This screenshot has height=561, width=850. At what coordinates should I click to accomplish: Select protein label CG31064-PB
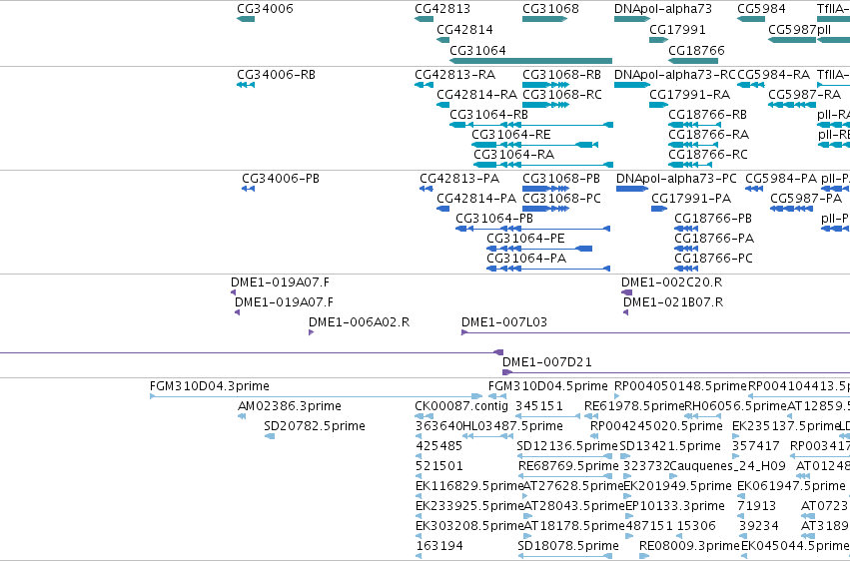493,219
